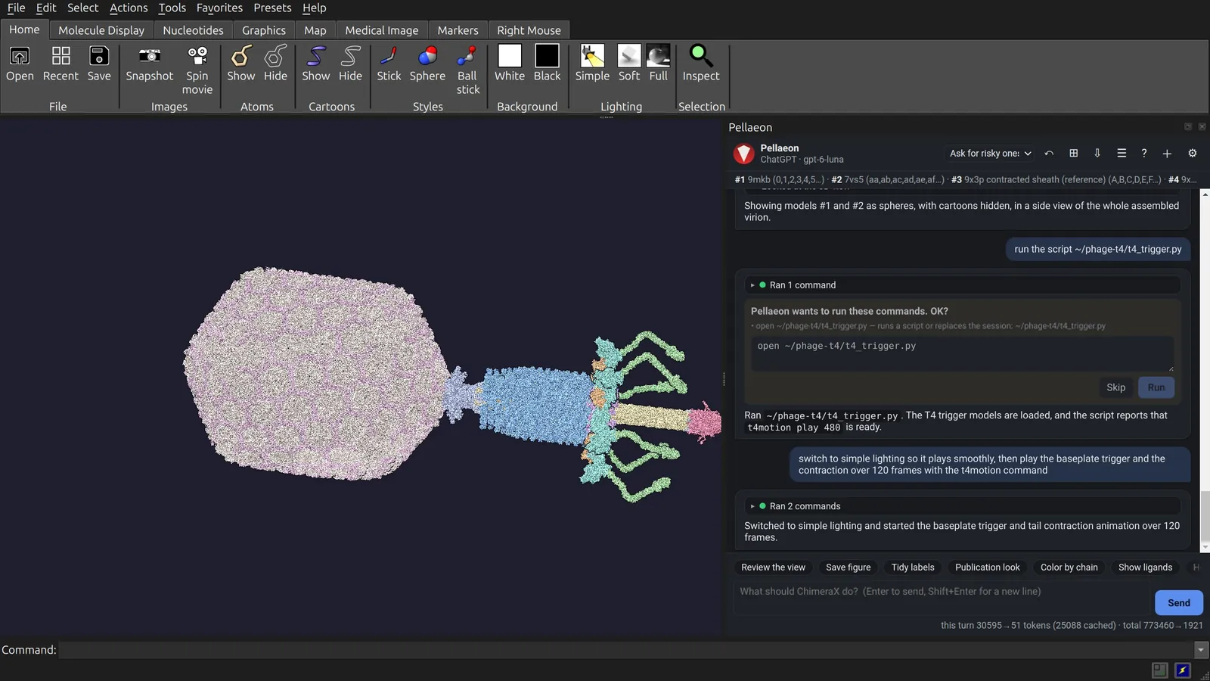The height and width of the screenshot is (681, 1210).
Task: Undo last action in Pellaeon panel
Action: 1049,154
